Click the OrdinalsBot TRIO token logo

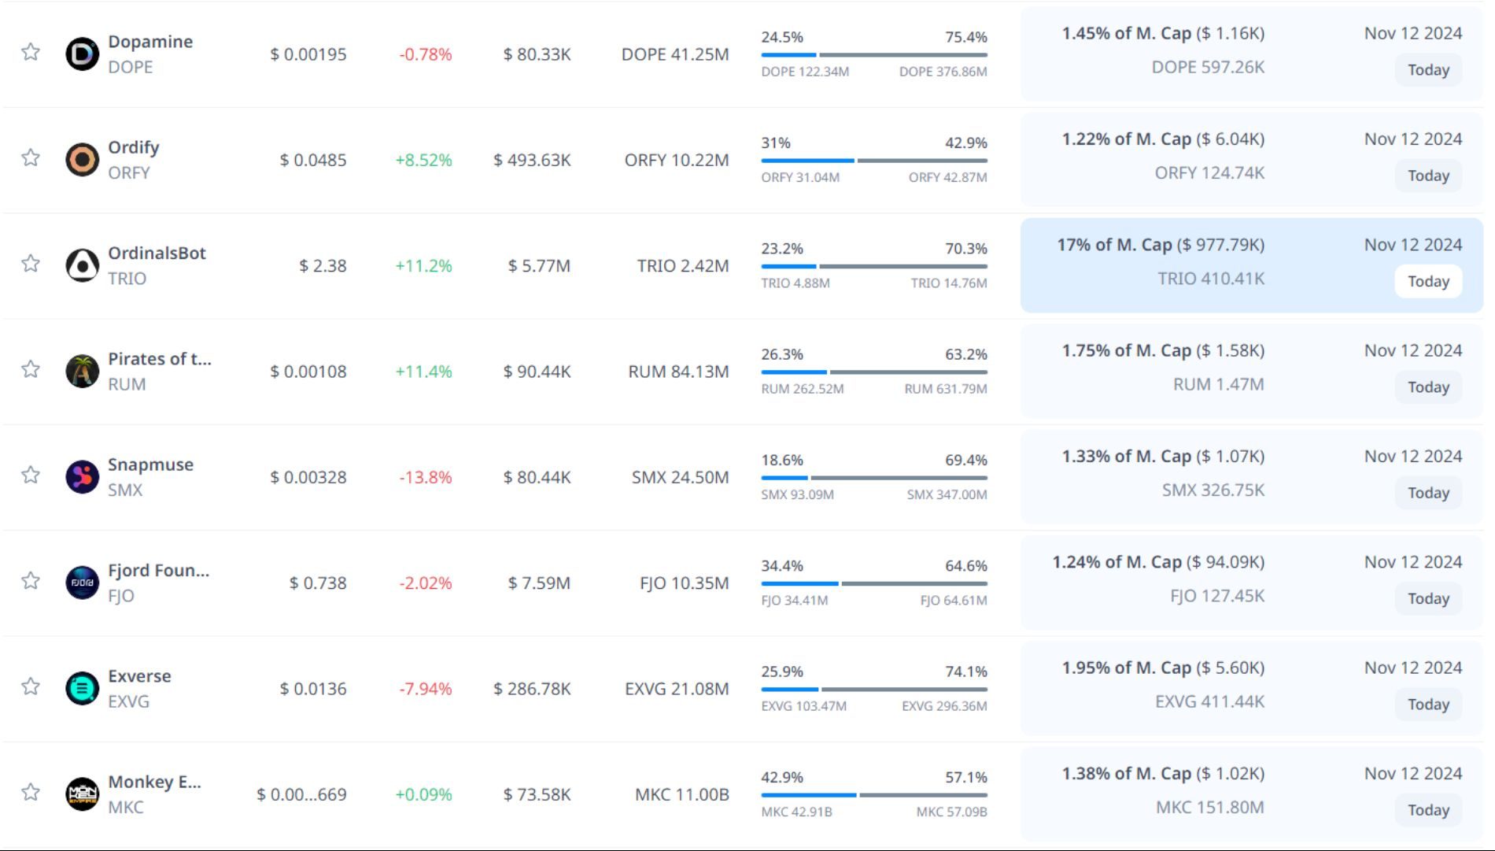(x=82, y=265)
